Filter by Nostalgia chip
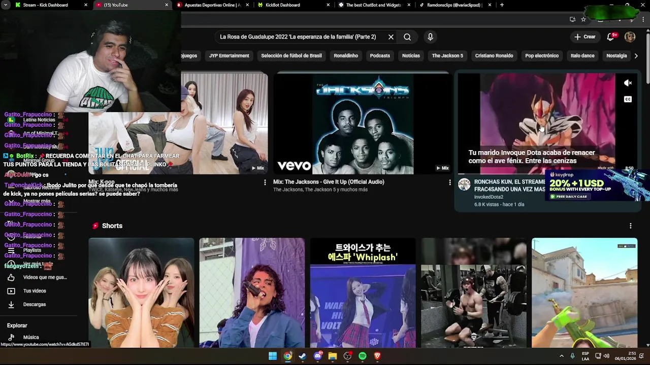This screenshot has height=365, width=650. [x=616, y=56]
